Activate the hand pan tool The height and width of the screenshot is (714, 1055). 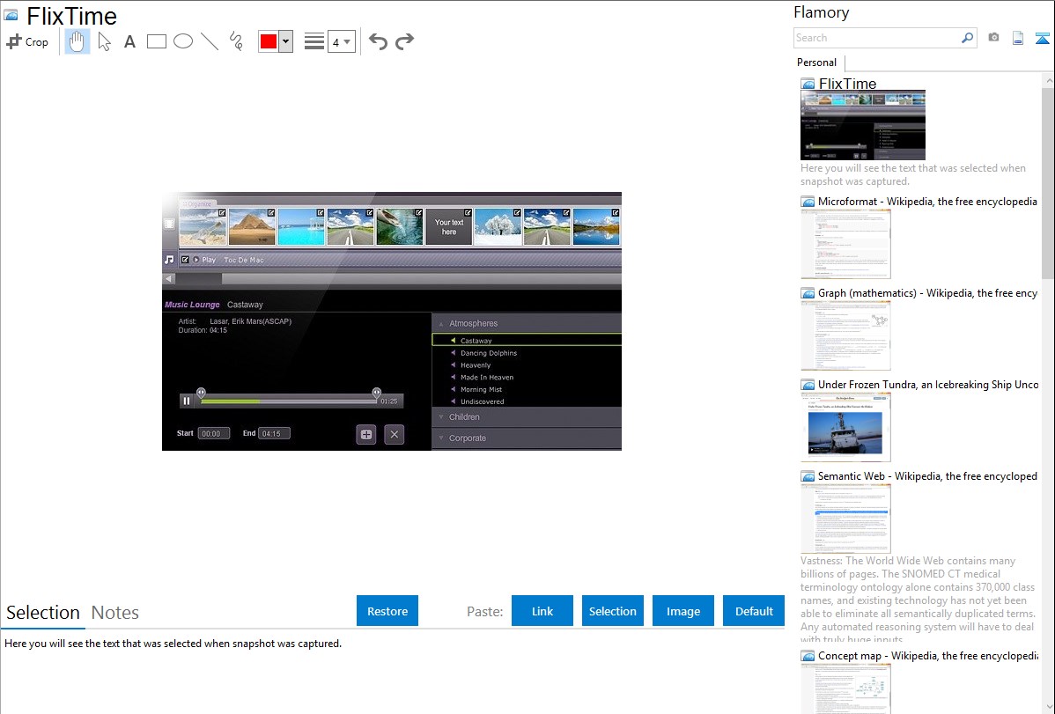pyautogui.click(x=77, y=41)
